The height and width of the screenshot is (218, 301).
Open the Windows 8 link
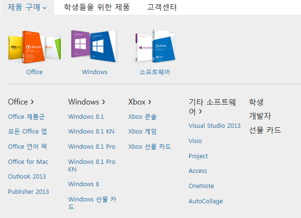click(84, 184)
